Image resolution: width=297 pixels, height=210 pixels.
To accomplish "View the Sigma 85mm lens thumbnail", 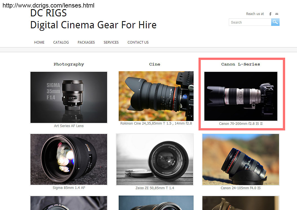I will pos(69,159).
